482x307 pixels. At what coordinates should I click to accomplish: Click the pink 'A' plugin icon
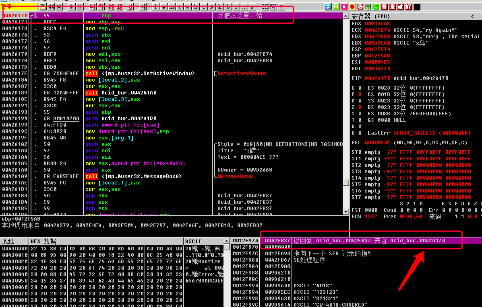(x=344, y=7)
